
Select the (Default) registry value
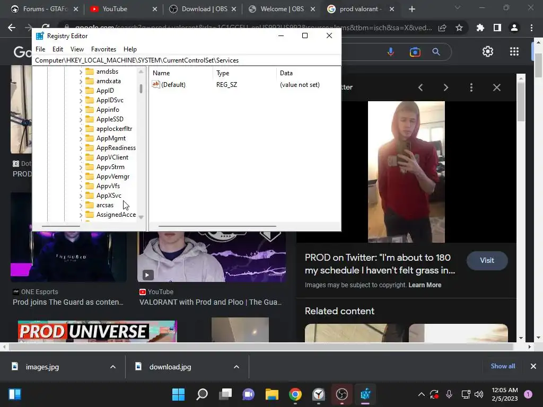pos(169,84)
